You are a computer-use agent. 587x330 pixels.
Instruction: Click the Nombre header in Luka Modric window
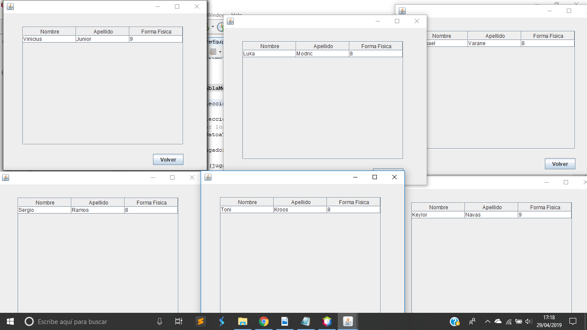click(x=269, y=46)
